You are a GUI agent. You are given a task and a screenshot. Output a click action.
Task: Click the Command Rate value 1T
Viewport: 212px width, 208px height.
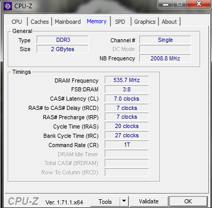coord(127,145)
